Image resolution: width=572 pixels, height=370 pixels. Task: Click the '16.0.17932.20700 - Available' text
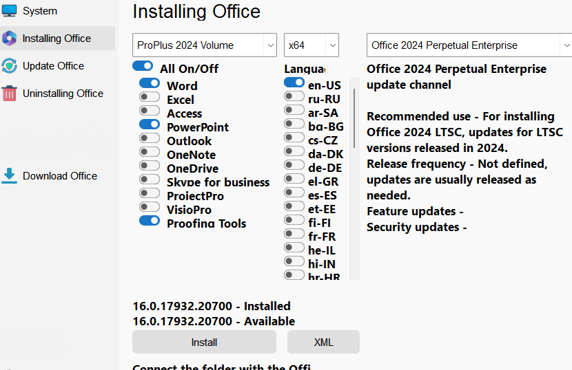coord(214,321)
